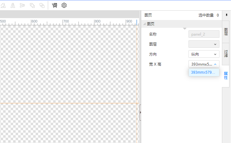Close the 宽 X 高 size dropdown
The height and width of the screenshot is (143, 231).
click(204, 64)
